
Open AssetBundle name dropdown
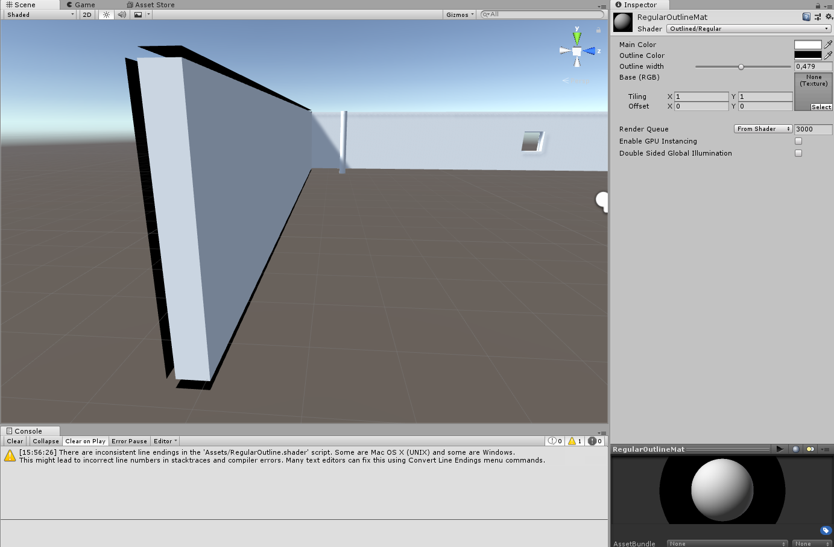[x=727, y=543]
